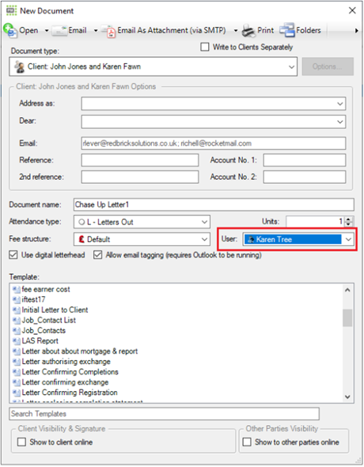Click the icon beside fee earner cost template
The image size is (364, 467).
17,289
